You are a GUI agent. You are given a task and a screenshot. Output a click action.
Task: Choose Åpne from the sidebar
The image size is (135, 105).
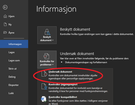pos(14,32)
